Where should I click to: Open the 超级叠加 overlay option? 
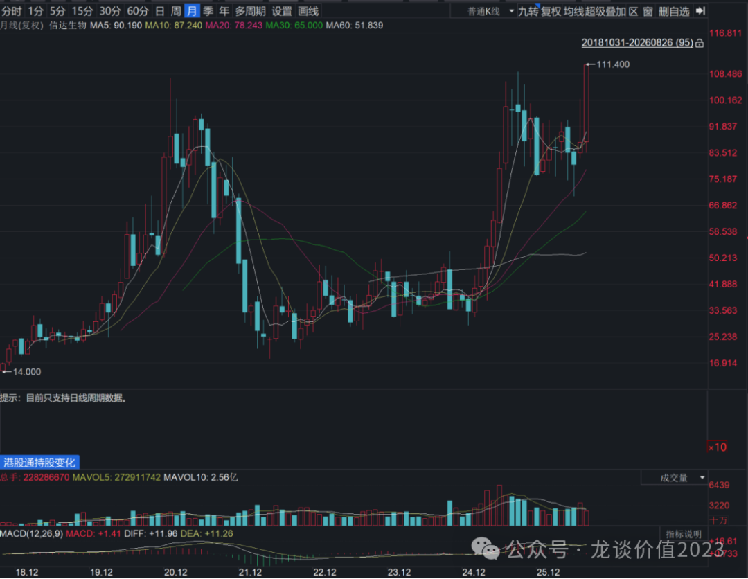(x=605, y=11)
